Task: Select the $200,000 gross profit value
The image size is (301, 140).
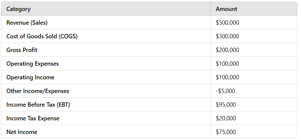Action: pos(227,50)
